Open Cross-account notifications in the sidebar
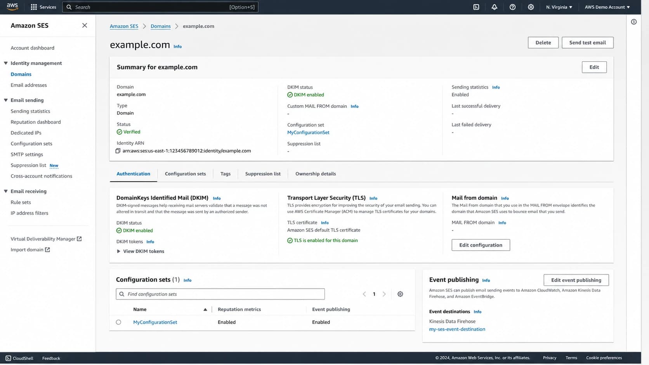Image resolution: width=649 pixels, height=365 pixels. coord(42,176)
